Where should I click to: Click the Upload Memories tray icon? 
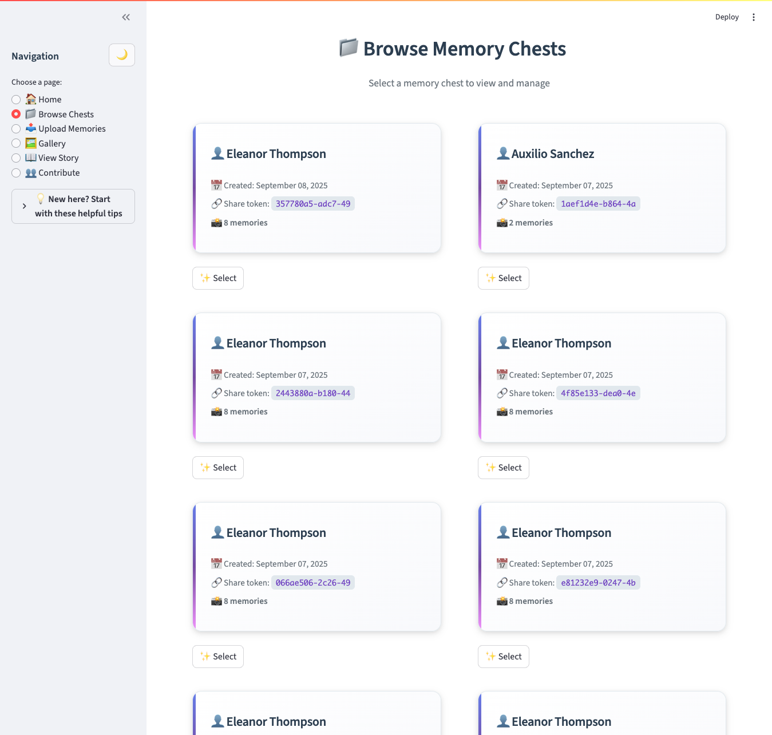30,128
